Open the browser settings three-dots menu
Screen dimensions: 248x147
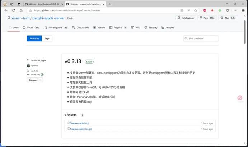(236, 11)
